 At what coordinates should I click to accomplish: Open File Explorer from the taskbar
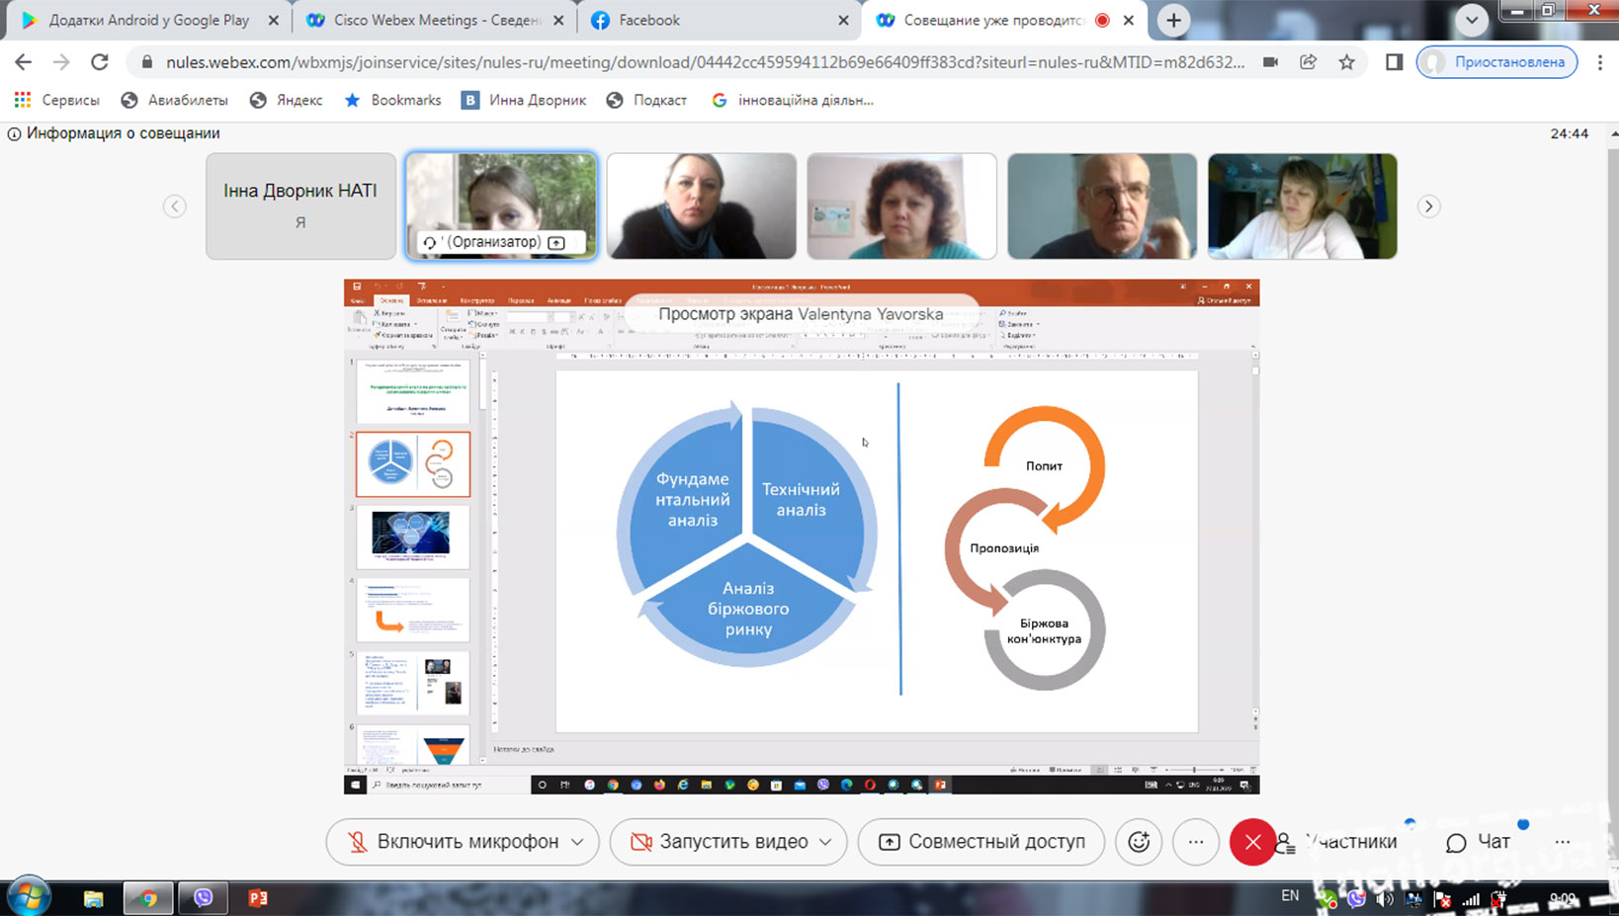coord(93,897)
